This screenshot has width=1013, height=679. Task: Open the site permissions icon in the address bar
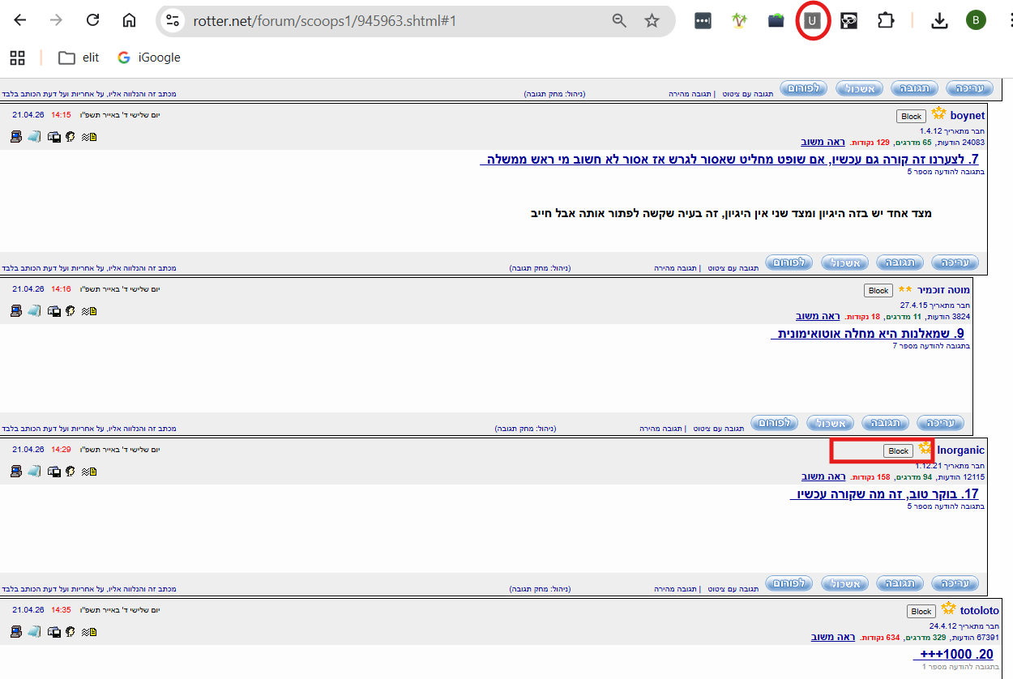172,20
